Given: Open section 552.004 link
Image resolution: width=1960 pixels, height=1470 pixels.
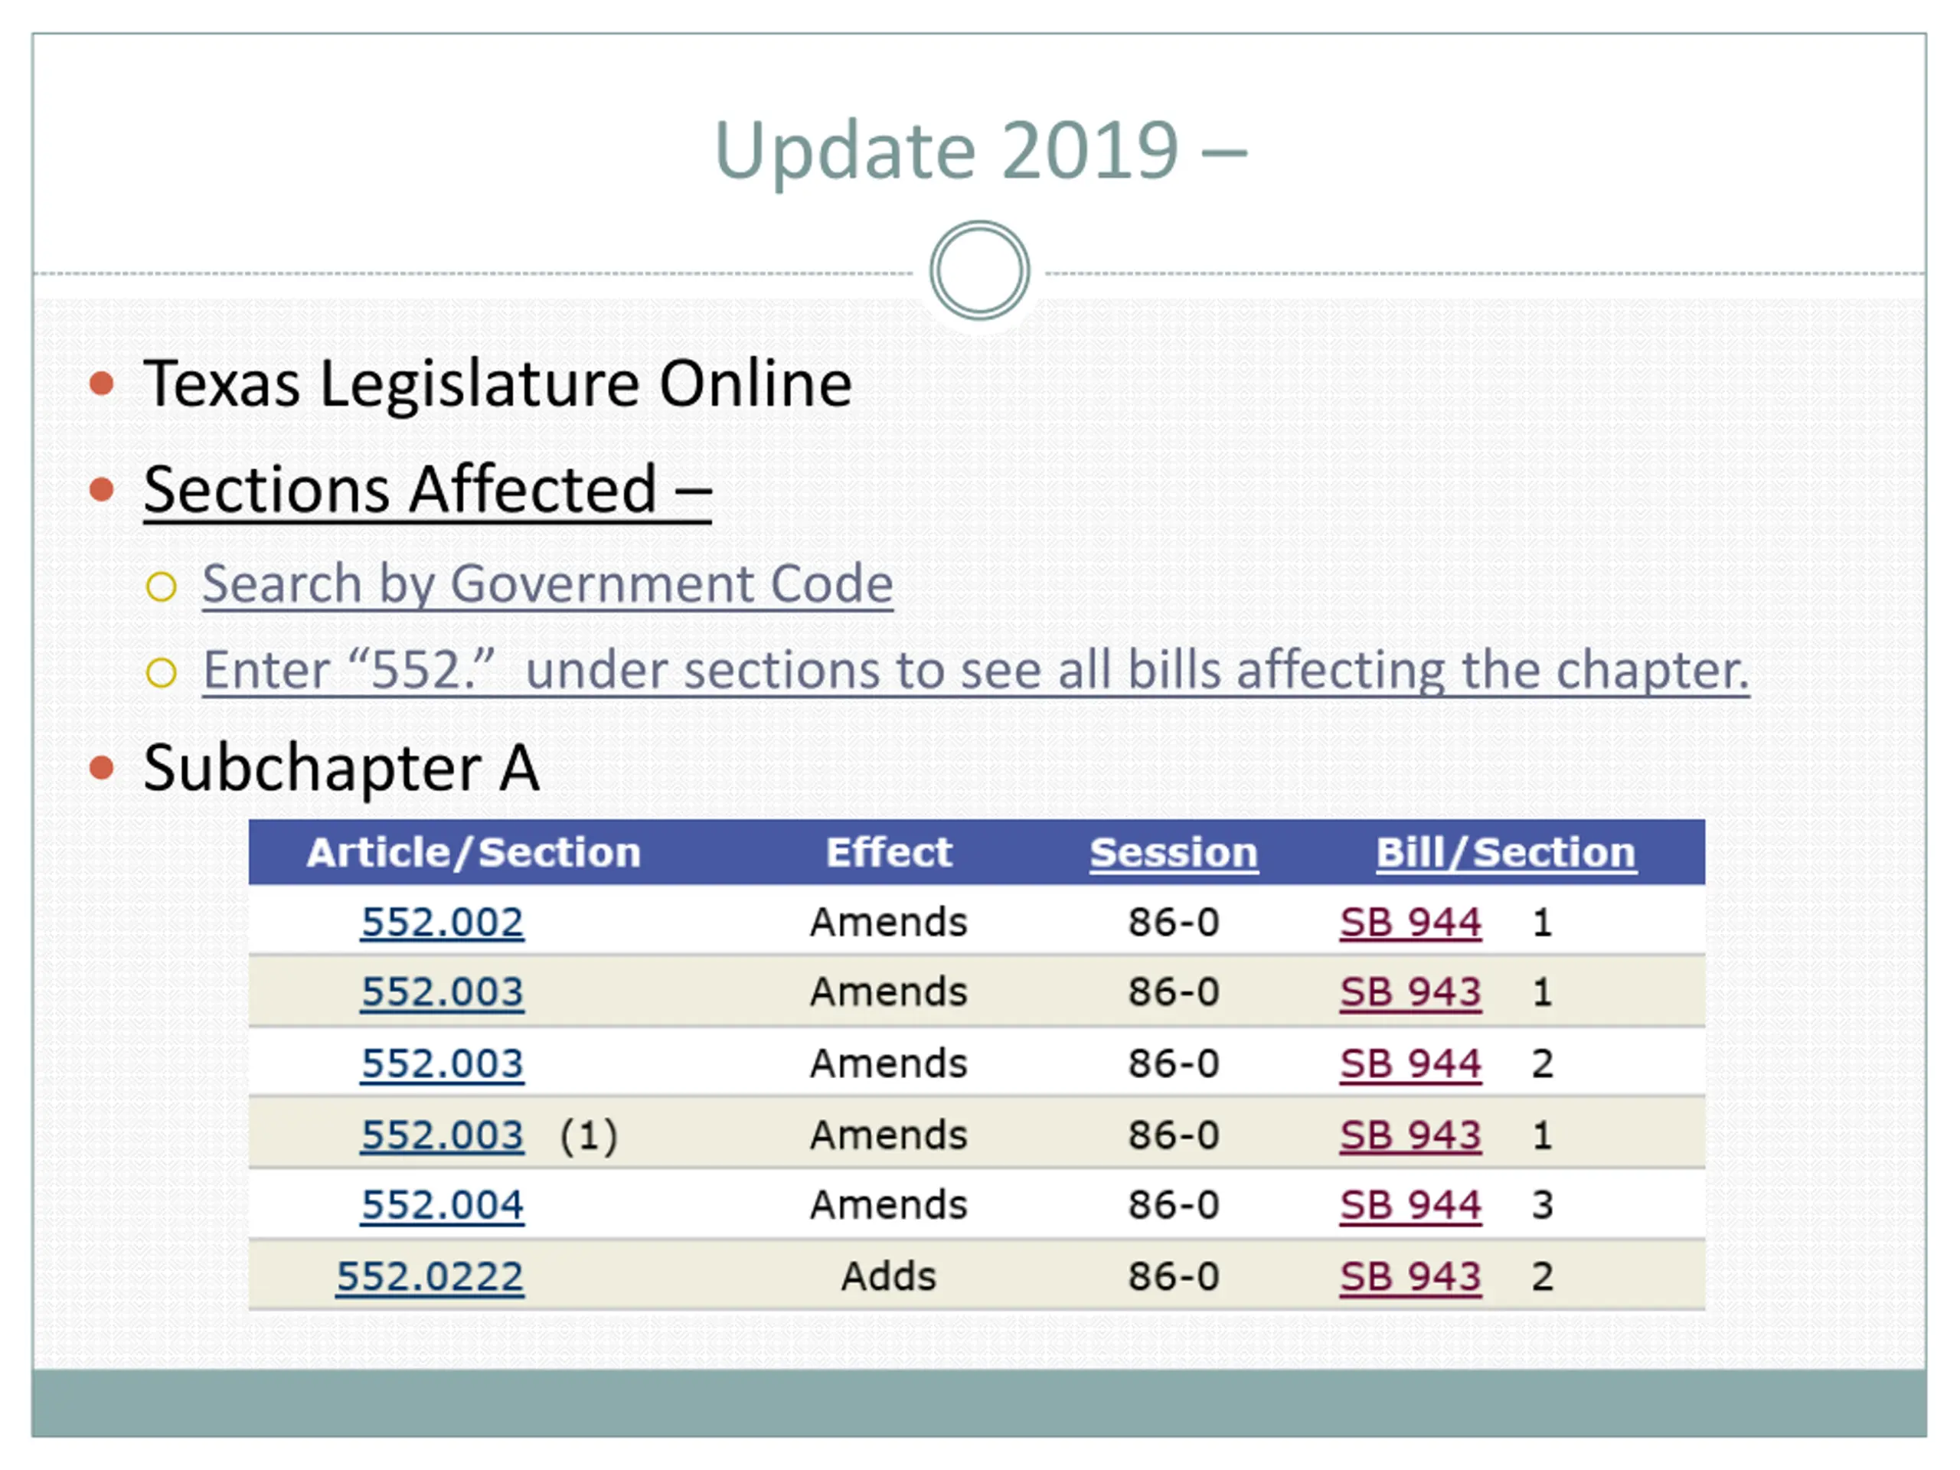Looking at the screenshot, I should coord(443,1205).
